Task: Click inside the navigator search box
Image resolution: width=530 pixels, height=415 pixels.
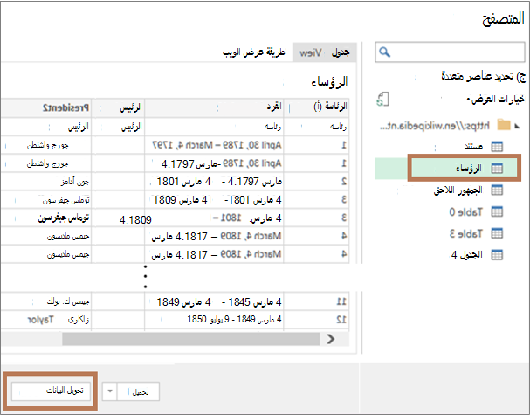Action: point(450,52)
